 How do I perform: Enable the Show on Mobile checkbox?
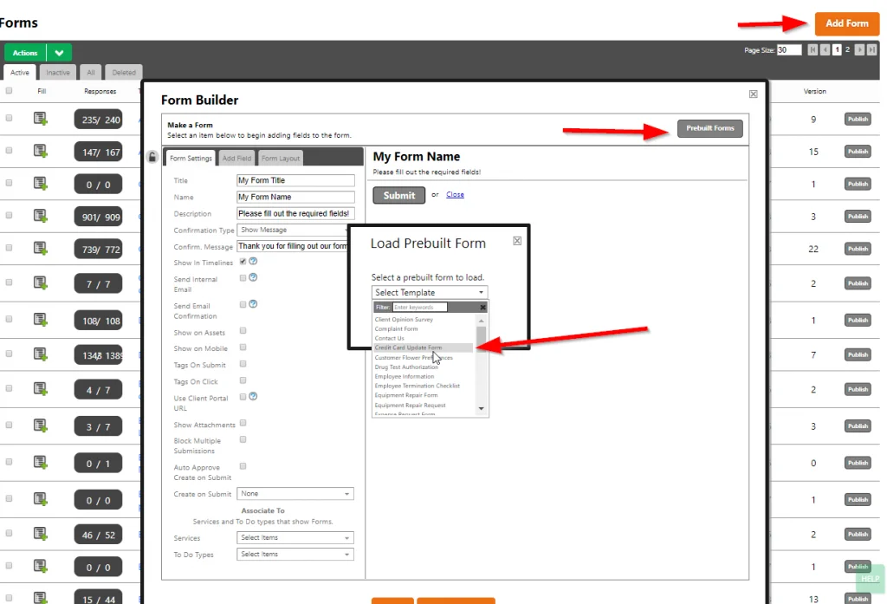coord(243,347)
